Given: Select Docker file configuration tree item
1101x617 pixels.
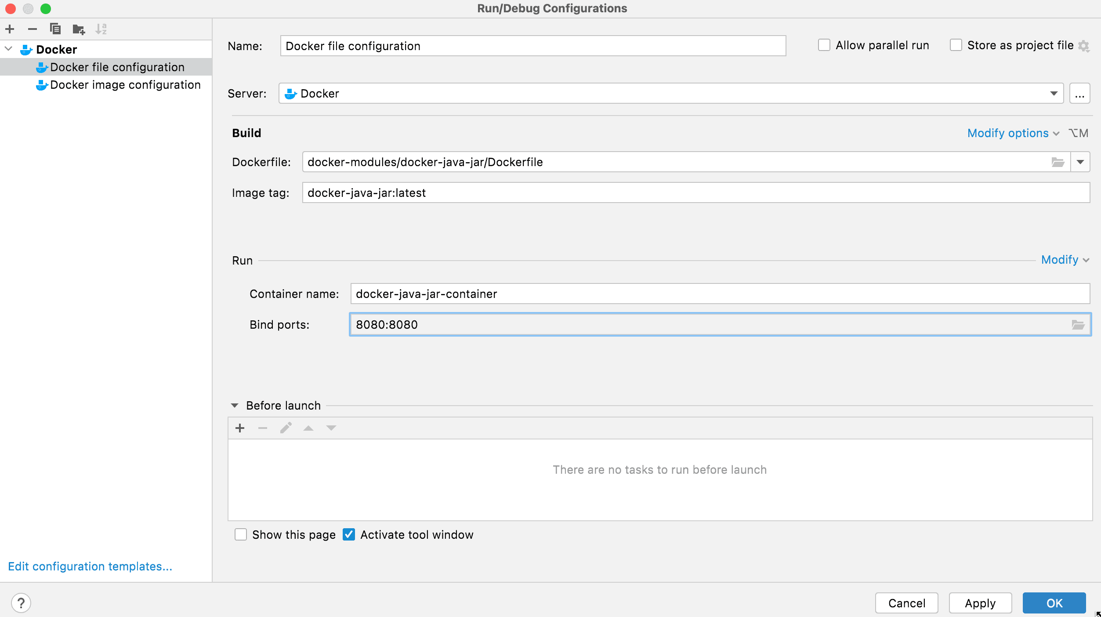Looking at the screenshot, I should [116, 66].
